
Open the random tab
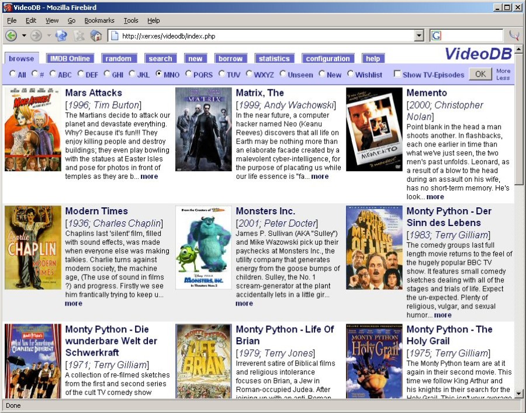(x=119, y=58)
